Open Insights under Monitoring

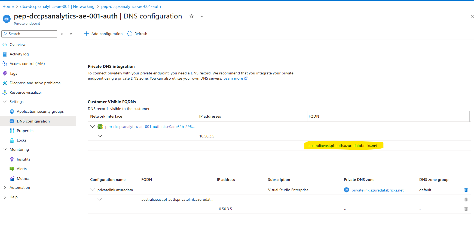point(23,159)
